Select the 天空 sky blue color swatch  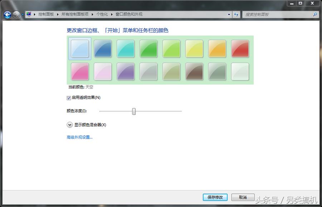point(79,49)
